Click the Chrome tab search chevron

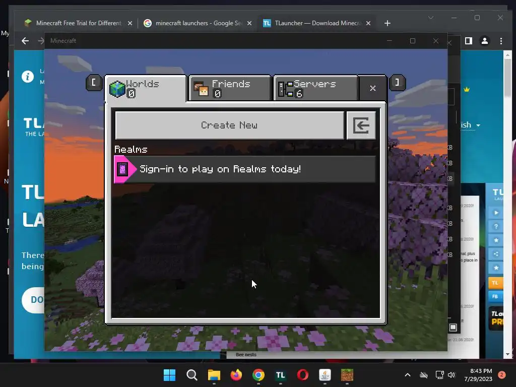pyautogui.click(x=431, y=18)
